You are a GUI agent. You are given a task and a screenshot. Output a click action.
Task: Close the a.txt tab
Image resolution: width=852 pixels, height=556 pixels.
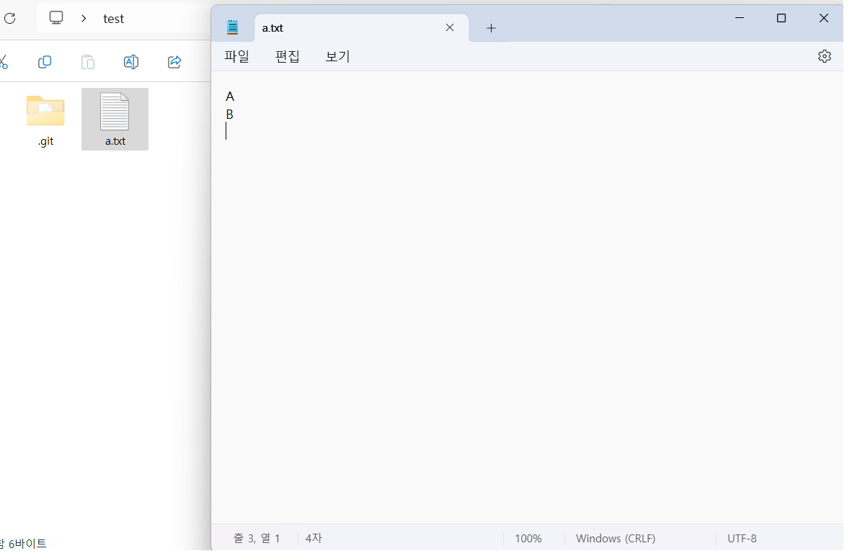(449, 27)
